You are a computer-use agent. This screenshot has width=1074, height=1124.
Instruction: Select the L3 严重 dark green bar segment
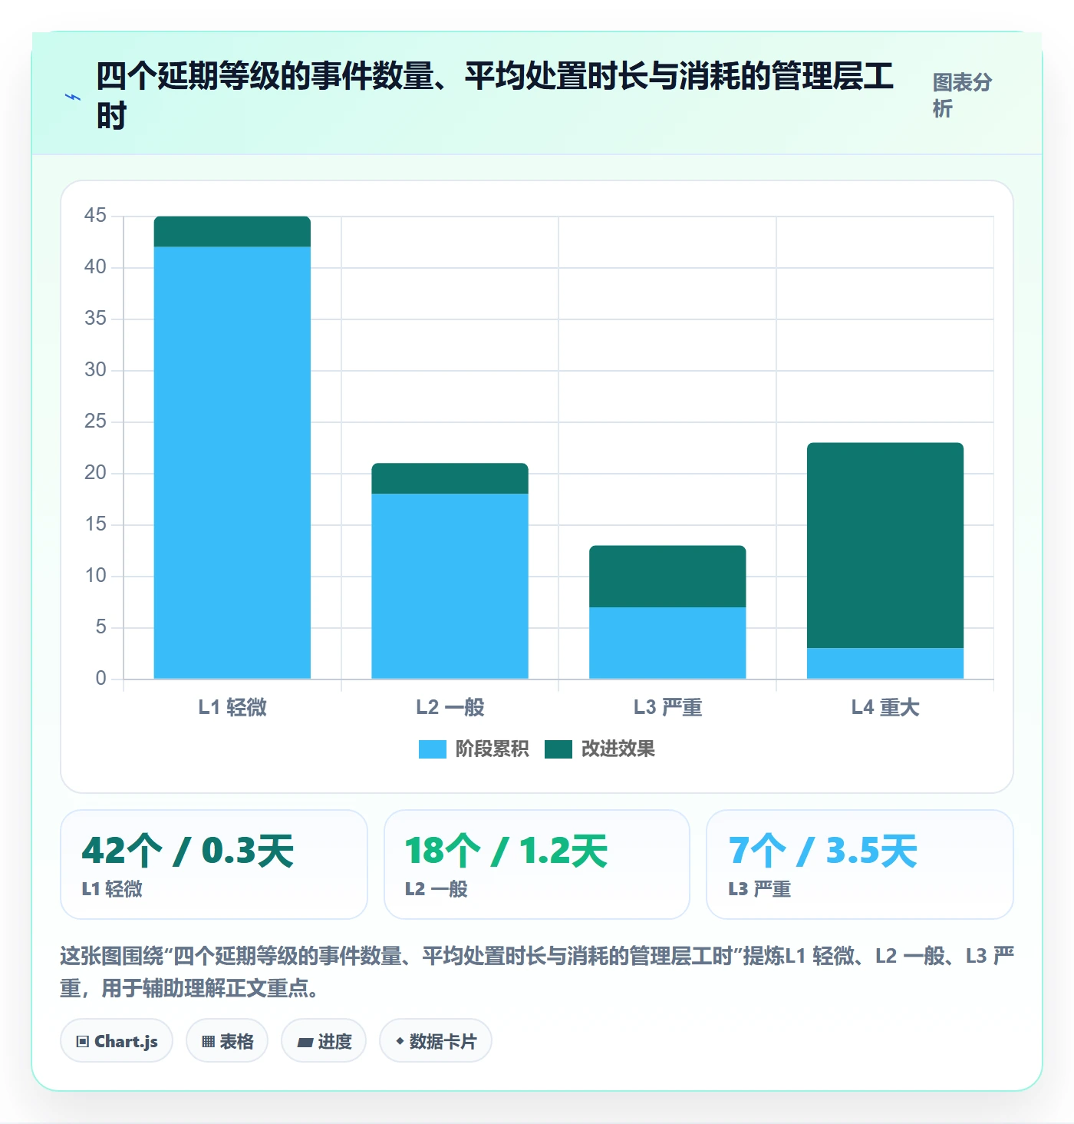(x=667, y=577)
